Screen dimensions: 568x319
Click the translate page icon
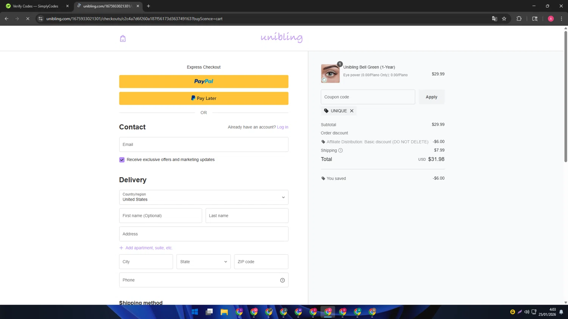point(494,19)
